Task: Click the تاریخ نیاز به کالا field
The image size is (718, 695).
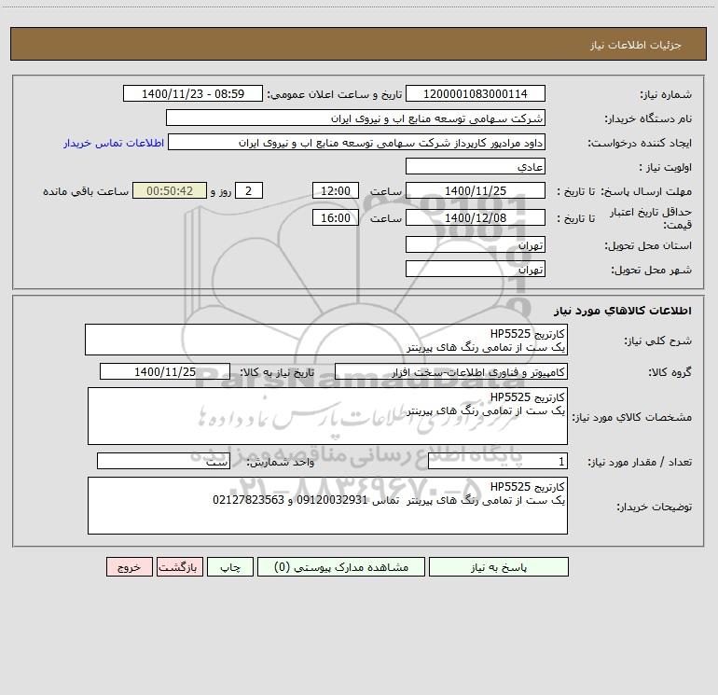Action: tap(165, 371)
